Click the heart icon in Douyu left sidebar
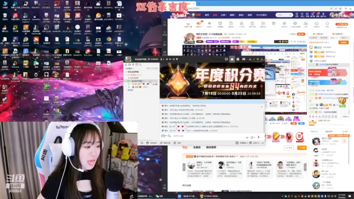This screenshot has width=354, height=199. 165,23
